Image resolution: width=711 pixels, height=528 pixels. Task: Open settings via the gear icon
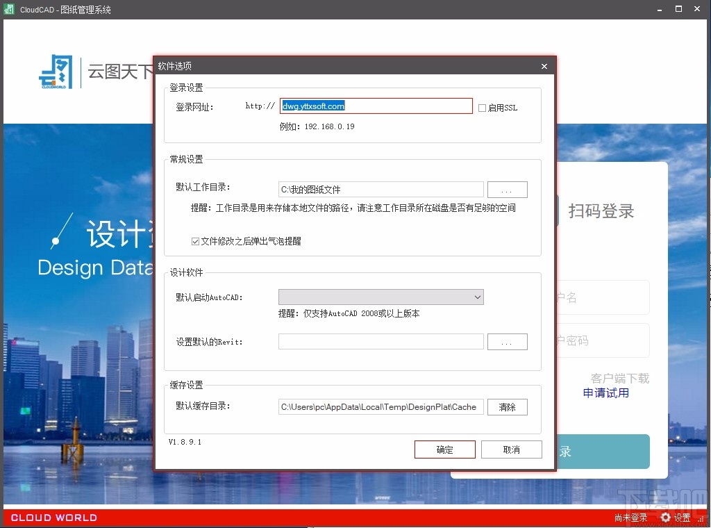[x=664, y=518]
